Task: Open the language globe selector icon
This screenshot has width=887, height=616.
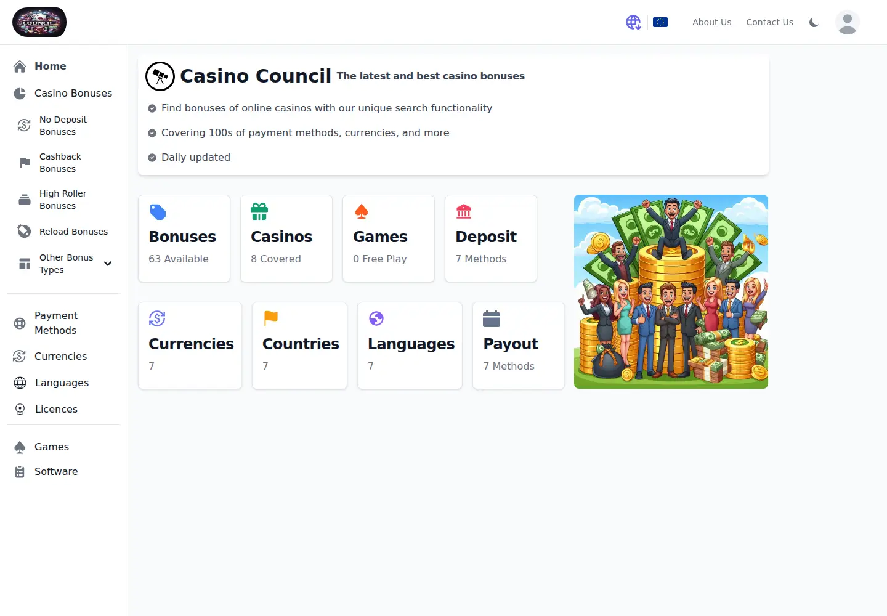Action: pyautogui.click(x=633, y=22)
